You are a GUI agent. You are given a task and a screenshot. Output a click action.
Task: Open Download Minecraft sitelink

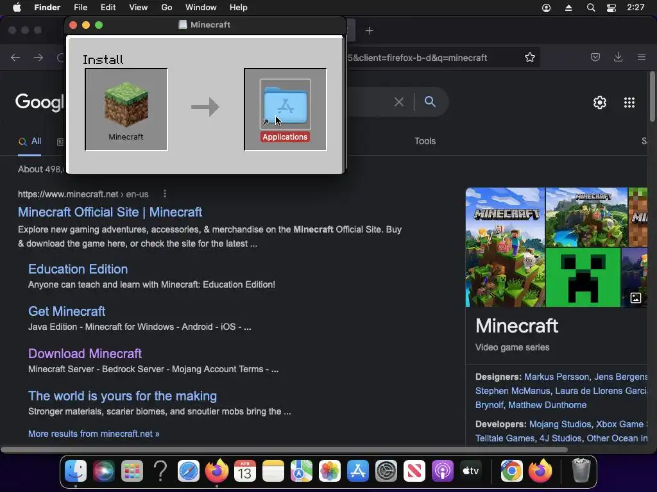[x=85, y=354]
